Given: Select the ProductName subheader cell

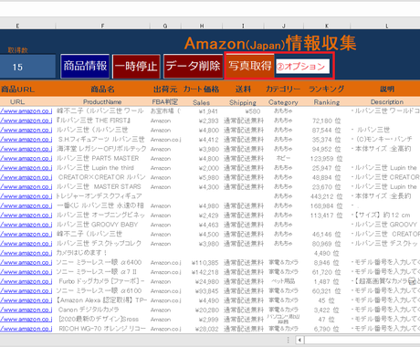Looking at the screenshot, I should pos(102,102).
